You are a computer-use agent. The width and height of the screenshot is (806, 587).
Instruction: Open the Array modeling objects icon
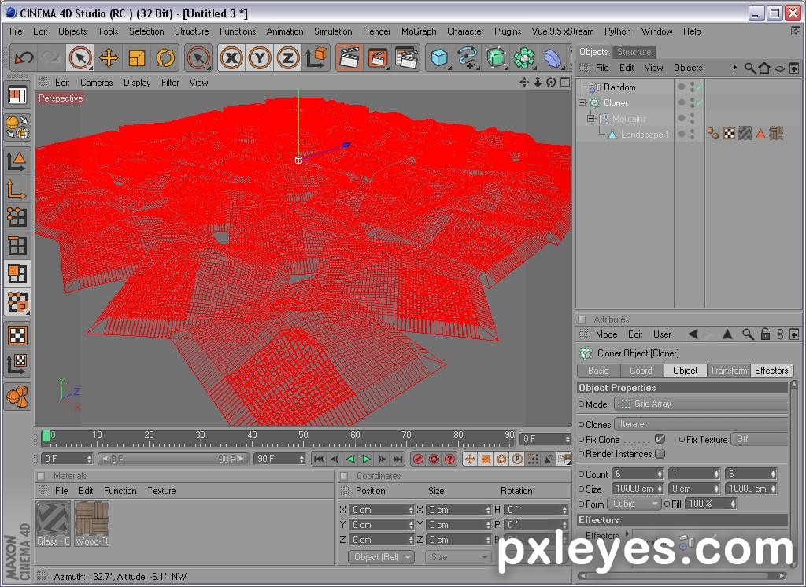coord(524,57)
